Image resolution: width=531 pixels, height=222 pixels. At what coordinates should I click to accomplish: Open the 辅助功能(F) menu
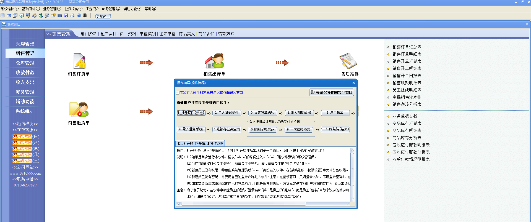[132, 9]
